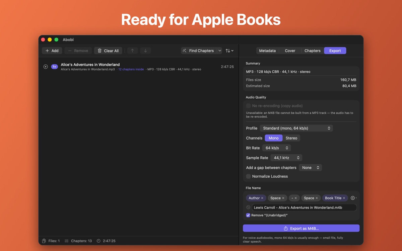Click the 12 chapters inside link

pyautogui.click(x=131, y=69)
